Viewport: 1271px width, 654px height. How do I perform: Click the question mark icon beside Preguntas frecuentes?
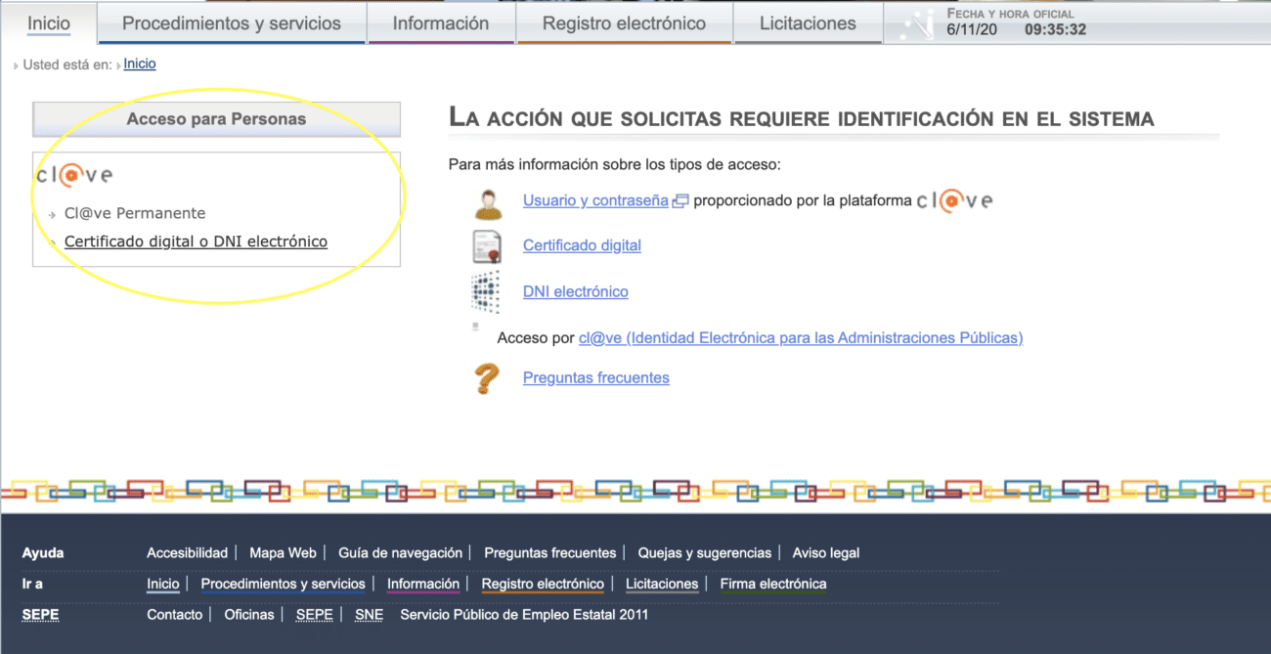point(487,377)
